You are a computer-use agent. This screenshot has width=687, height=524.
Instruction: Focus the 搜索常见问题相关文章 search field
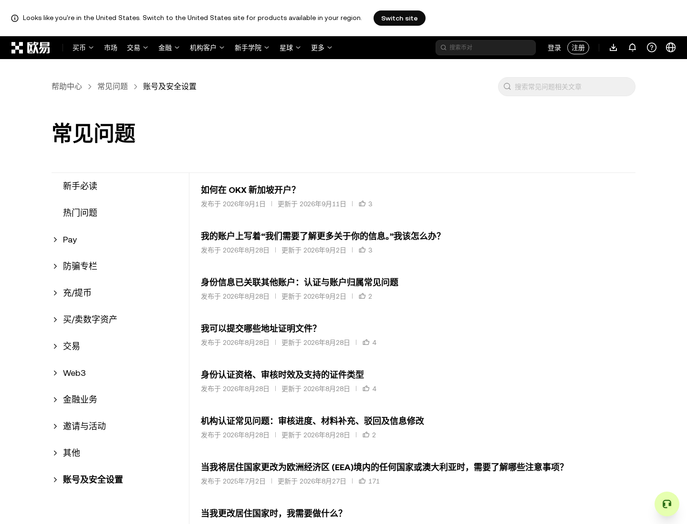coord(567,87)
